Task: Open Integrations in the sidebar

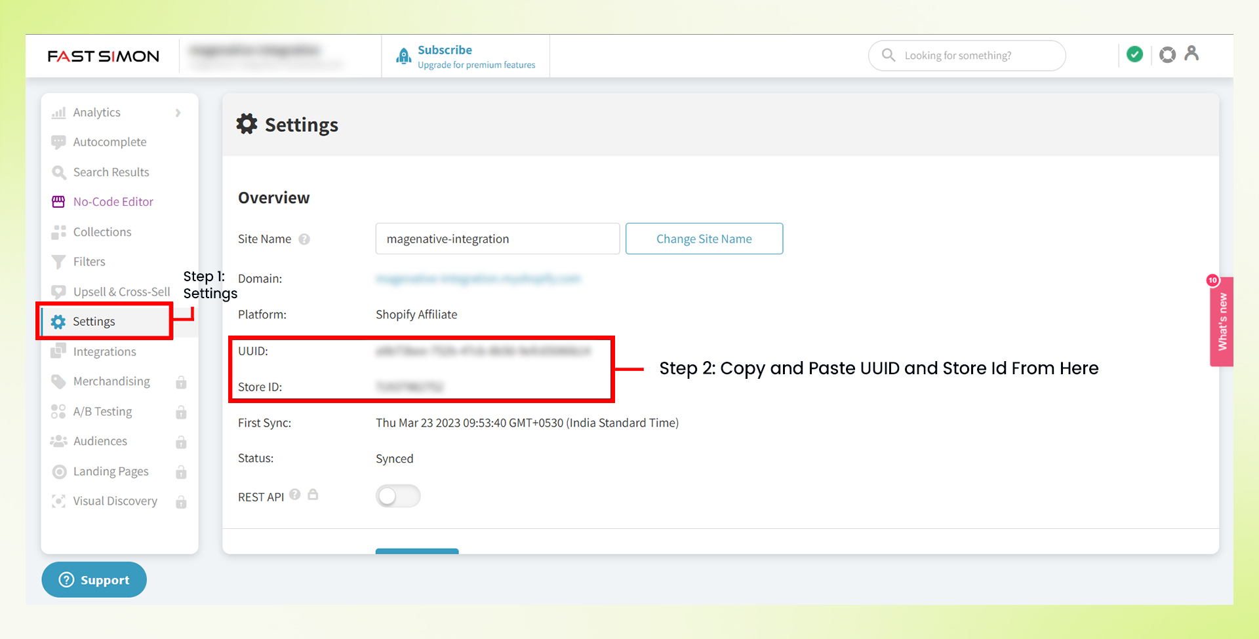Action: tap(104, 352)
